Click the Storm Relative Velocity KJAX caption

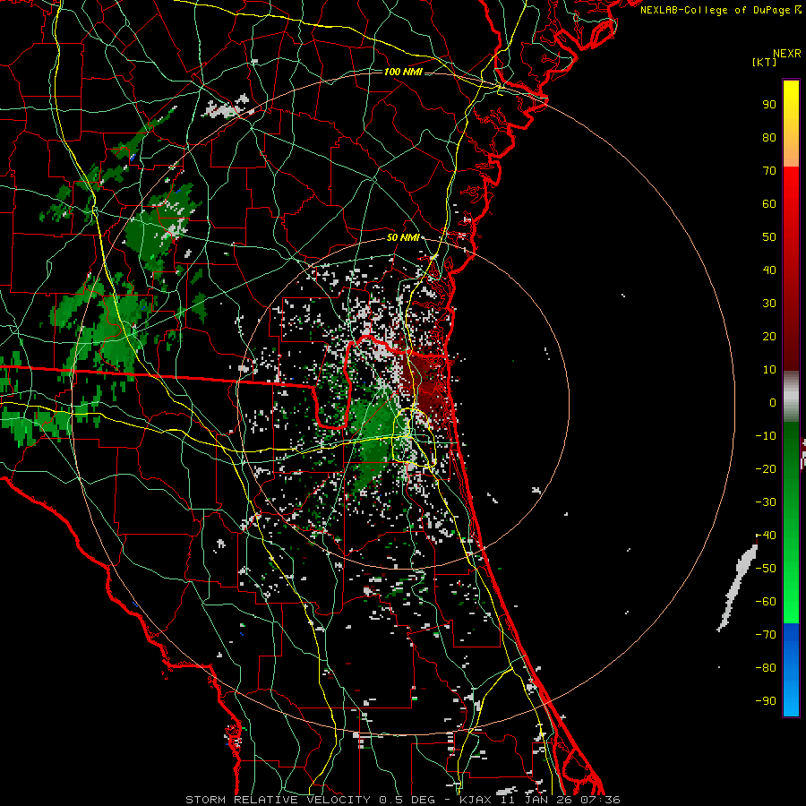(402, 800)
